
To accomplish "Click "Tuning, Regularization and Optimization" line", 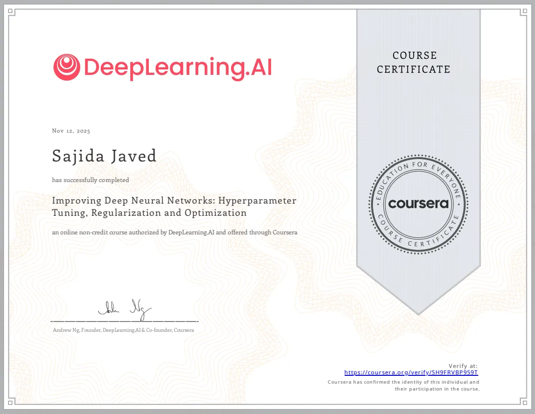I will pos(149,213).
